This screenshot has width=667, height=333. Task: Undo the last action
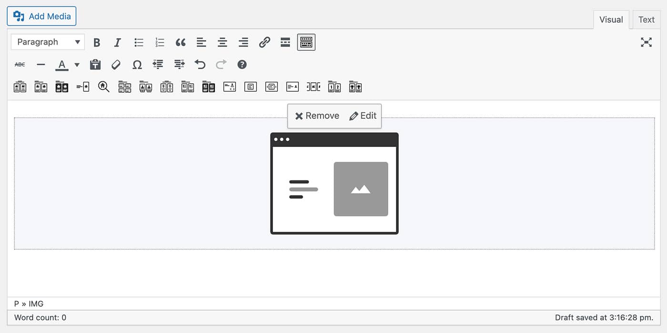(x=200, y=65)
